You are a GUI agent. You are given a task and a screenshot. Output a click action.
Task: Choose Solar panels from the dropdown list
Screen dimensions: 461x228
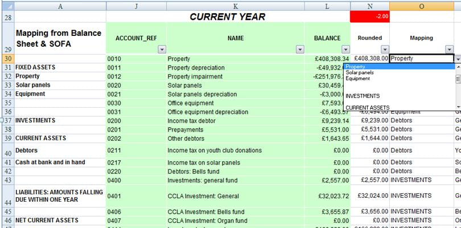tap(360, 73)
